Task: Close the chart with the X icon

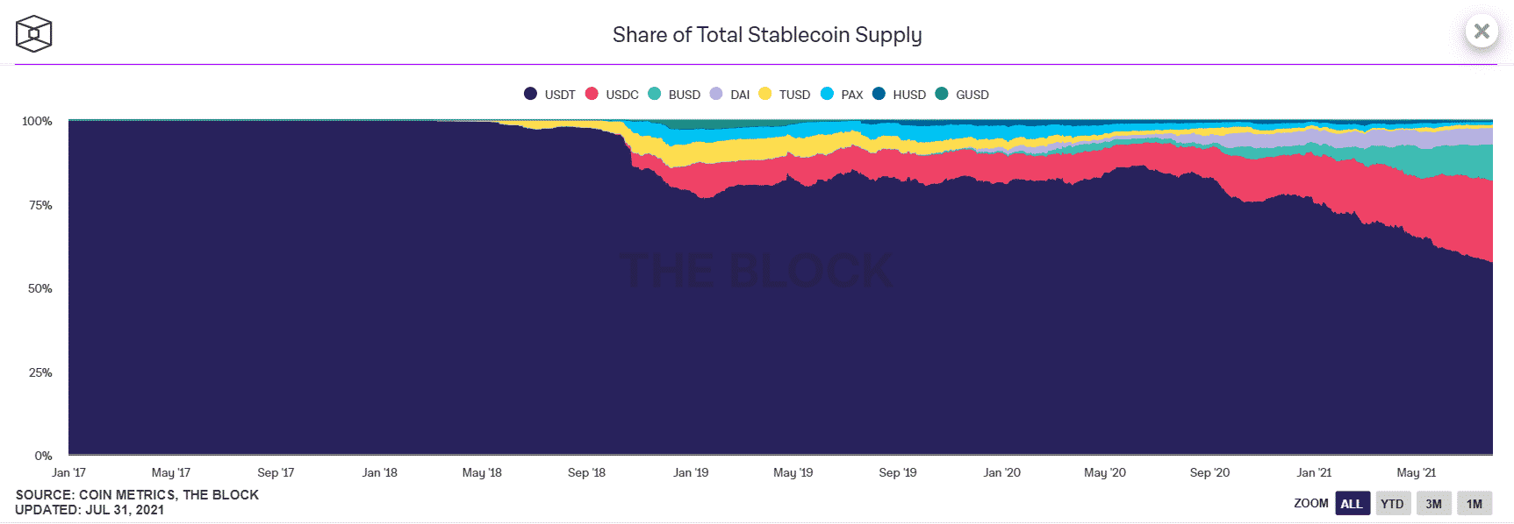Action: pyautogui.click(x=1482, y=32)
